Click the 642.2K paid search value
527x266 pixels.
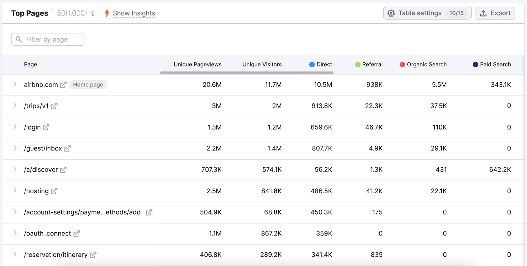500,170
